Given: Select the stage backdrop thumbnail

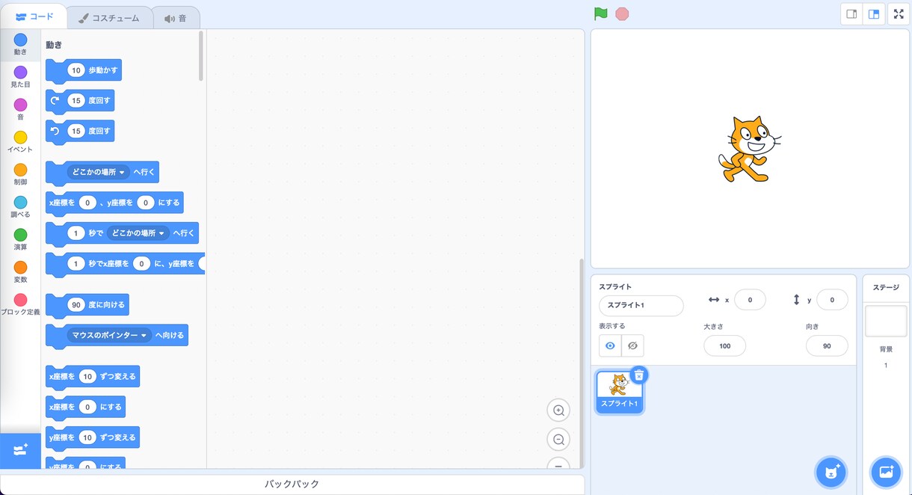Looking at the screenshot, I should tap(886, 322).
